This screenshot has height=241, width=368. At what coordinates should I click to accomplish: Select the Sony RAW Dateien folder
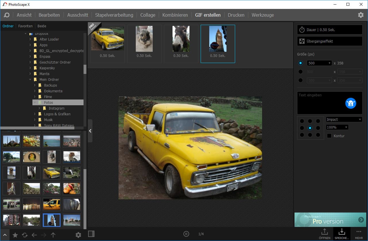tap(59, 125)
